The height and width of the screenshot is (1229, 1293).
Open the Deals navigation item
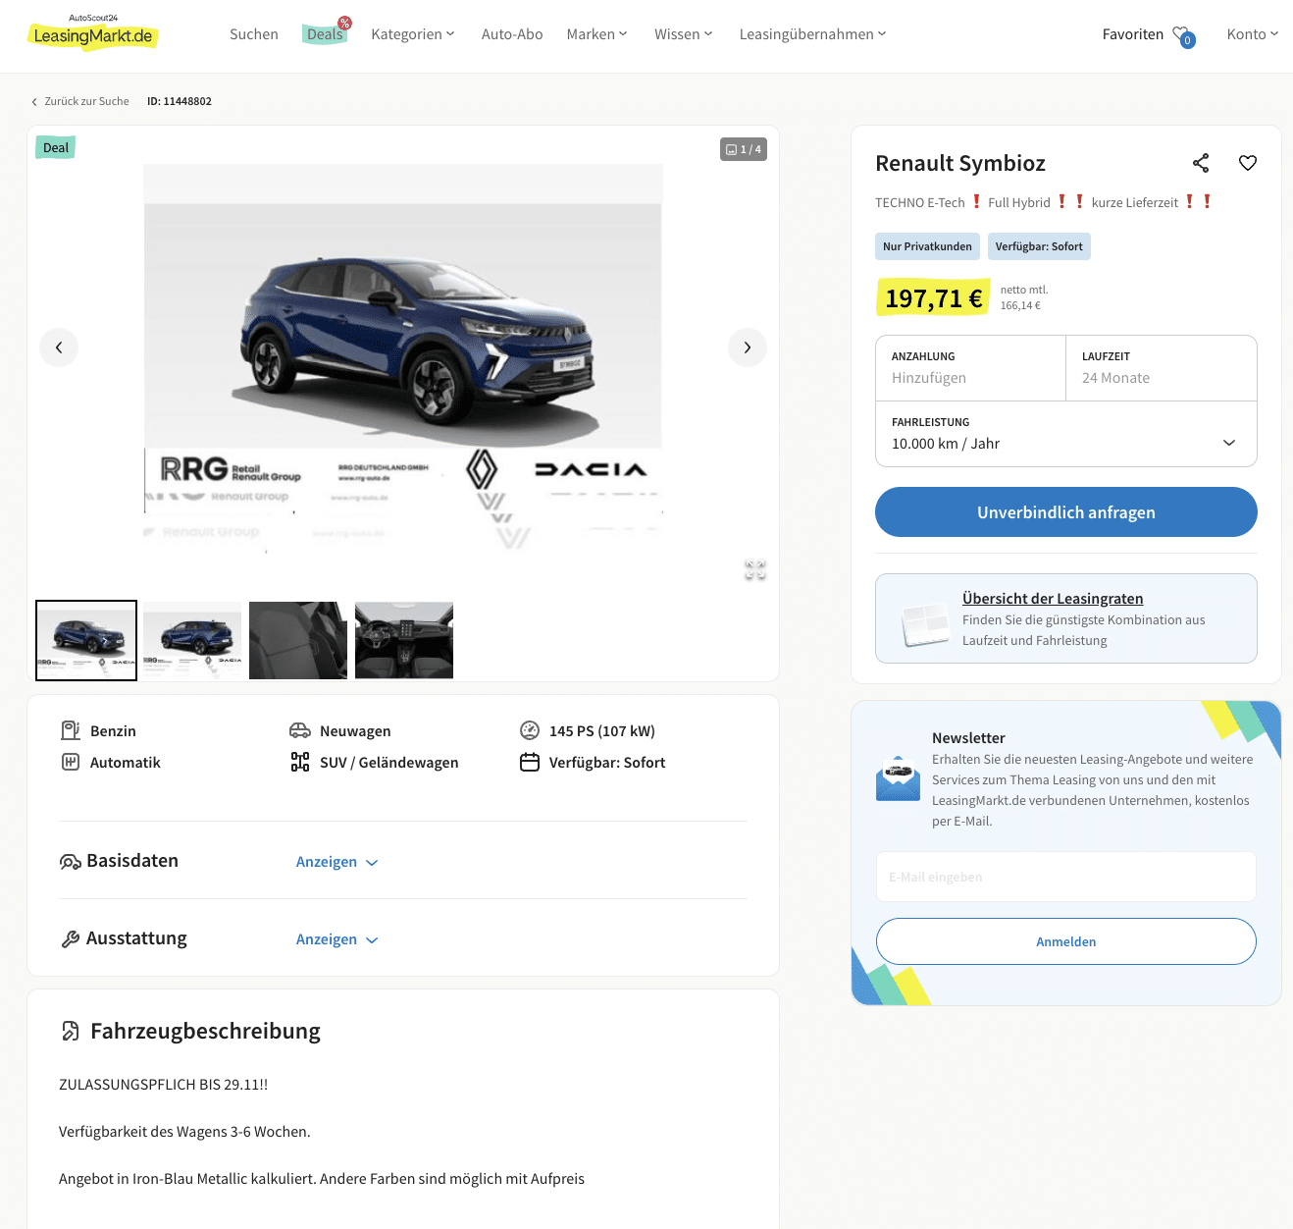(x=325, y=34)
